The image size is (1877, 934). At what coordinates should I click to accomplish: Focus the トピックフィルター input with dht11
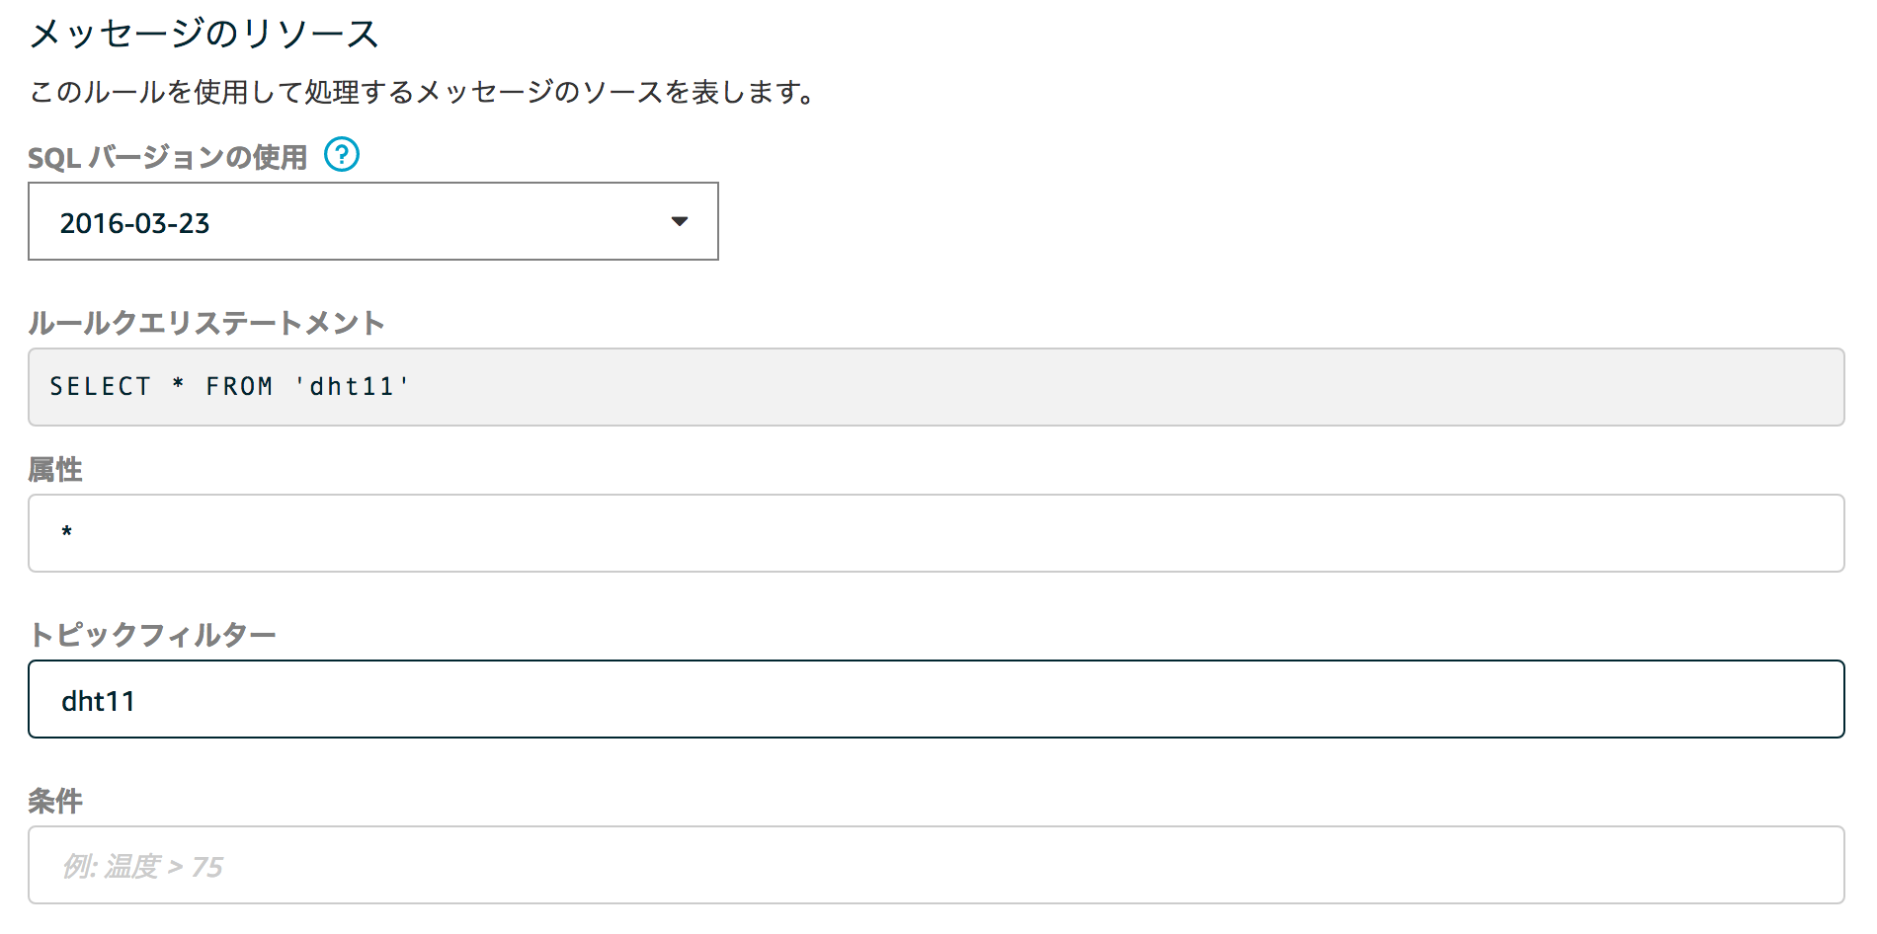point(936,699)
